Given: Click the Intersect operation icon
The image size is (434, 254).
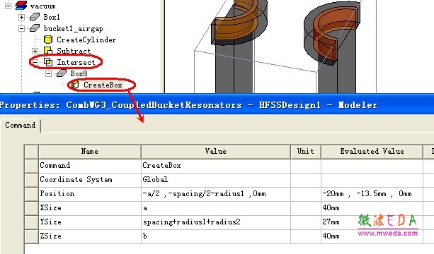Looking at the screenshot, I should point(48,62).
